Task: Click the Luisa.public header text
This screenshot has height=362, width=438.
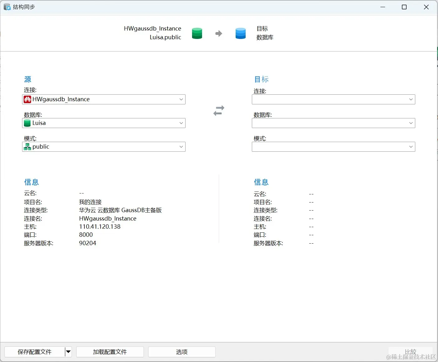Action: click(x=165, y=37)
